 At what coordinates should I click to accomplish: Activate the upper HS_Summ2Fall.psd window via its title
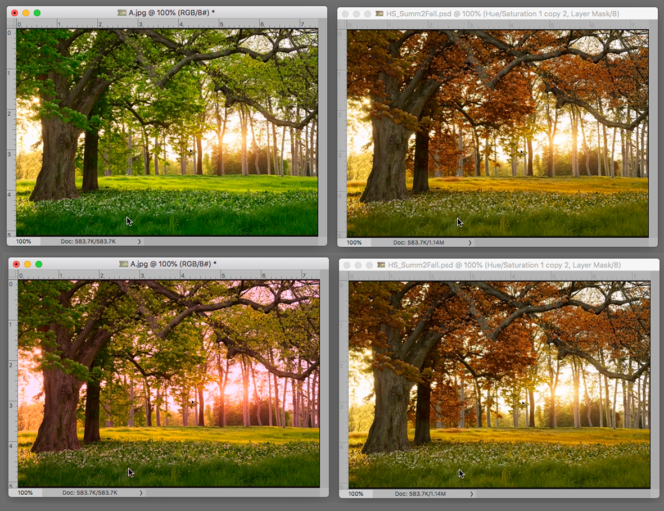[502, 13]
